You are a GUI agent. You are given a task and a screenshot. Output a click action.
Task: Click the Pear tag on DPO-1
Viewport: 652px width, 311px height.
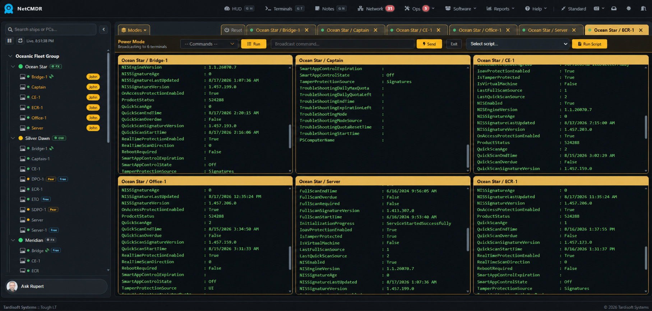coord(51,179)
